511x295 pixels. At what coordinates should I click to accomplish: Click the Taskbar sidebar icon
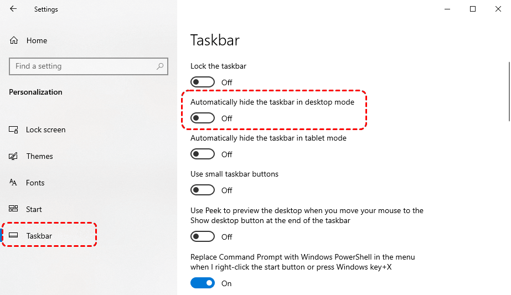coord(14,236)
